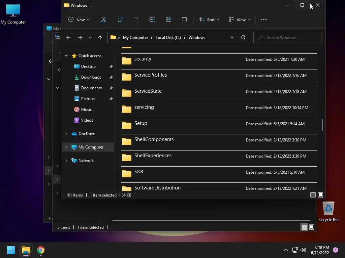Select the servicing folder
Screen dimensions: 345x258
pos(219,110)
